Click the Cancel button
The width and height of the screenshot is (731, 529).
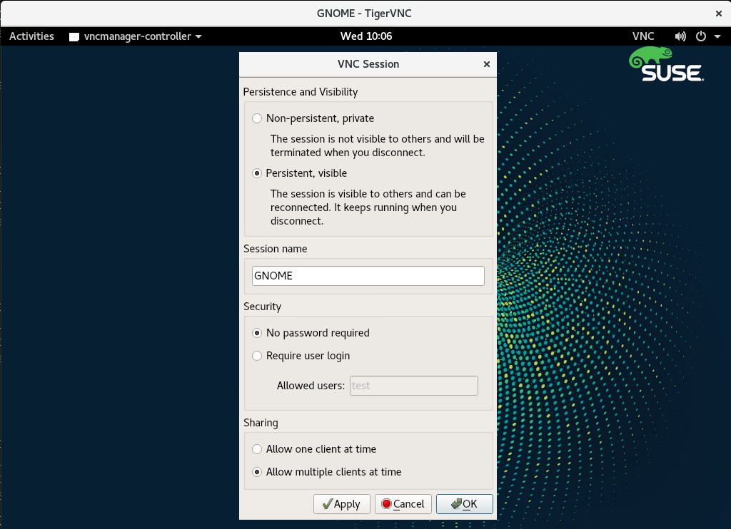point(403,504)
